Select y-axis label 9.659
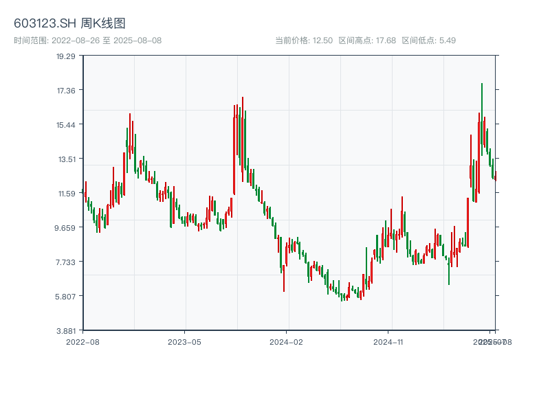550x412 pixels. (x=65, y=228)
